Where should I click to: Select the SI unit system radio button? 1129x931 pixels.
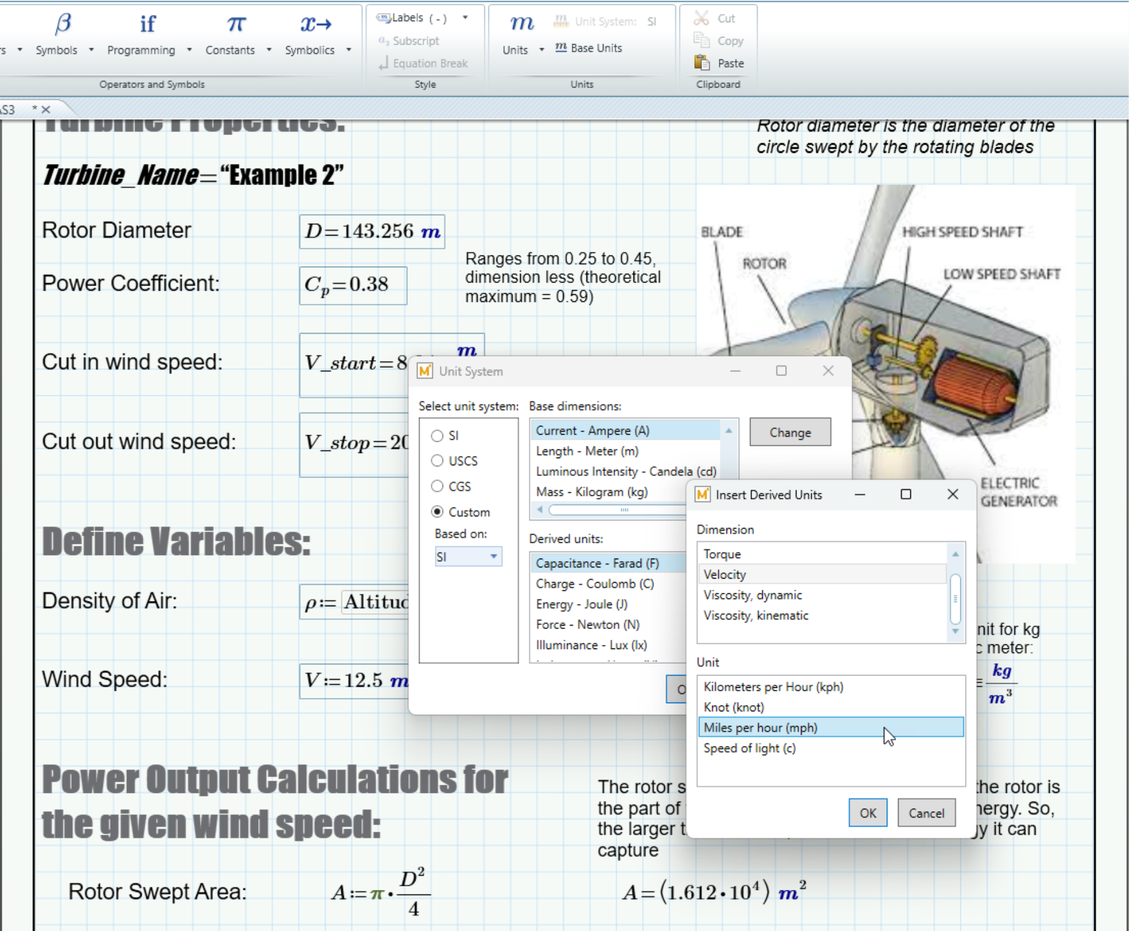coord(437,435)
